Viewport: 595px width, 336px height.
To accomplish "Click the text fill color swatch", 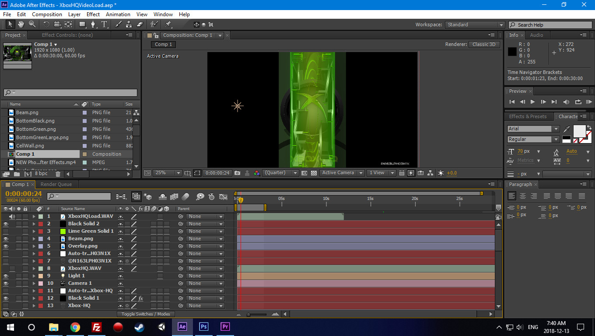I will tap(579, 131).
